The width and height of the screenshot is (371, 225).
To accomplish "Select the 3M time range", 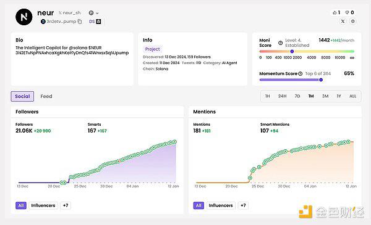I will 325,96.
